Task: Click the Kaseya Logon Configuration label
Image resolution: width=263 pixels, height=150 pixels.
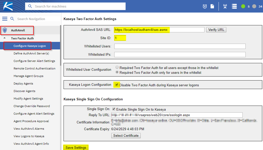Action: pyautogui.click(x=90, y=85)
